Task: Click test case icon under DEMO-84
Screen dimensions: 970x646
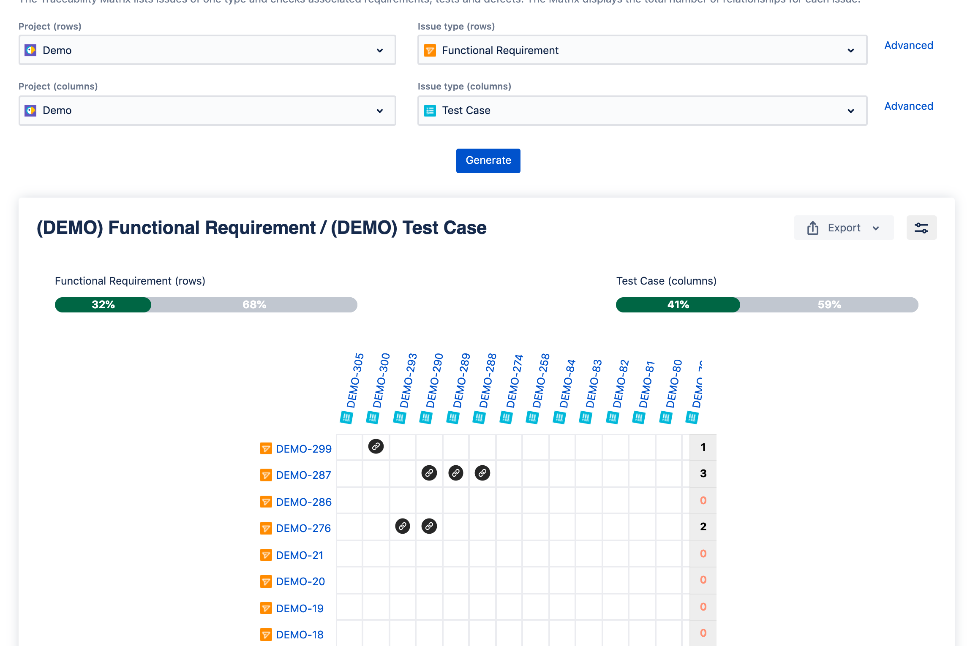Action: tap(559, 418)
